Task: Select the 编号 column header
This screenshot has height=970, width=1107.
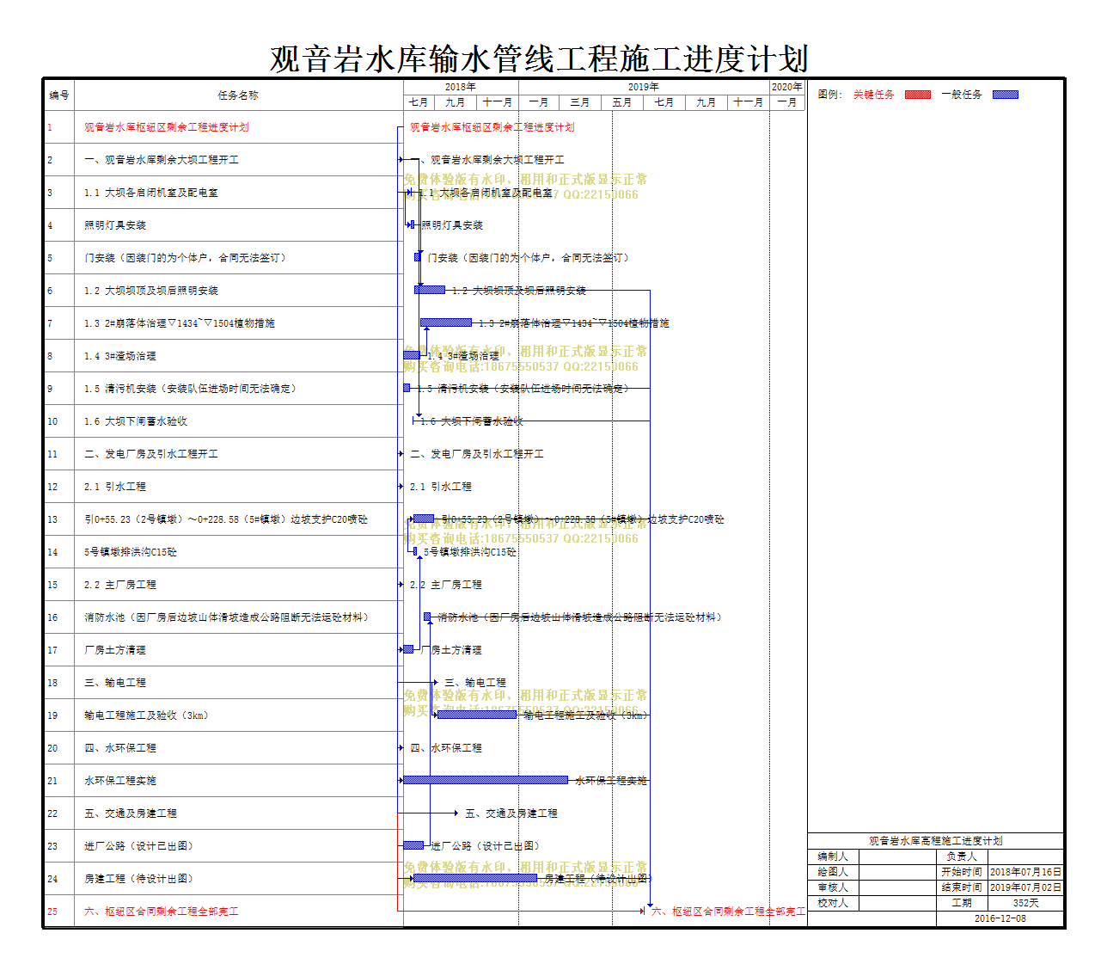Action: pyautogui.click(x=59, y=95)
